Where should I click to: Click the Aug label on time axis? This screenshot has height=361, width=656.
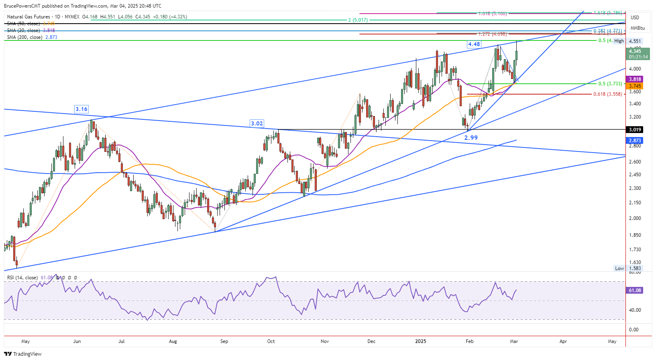pos(173,341)
